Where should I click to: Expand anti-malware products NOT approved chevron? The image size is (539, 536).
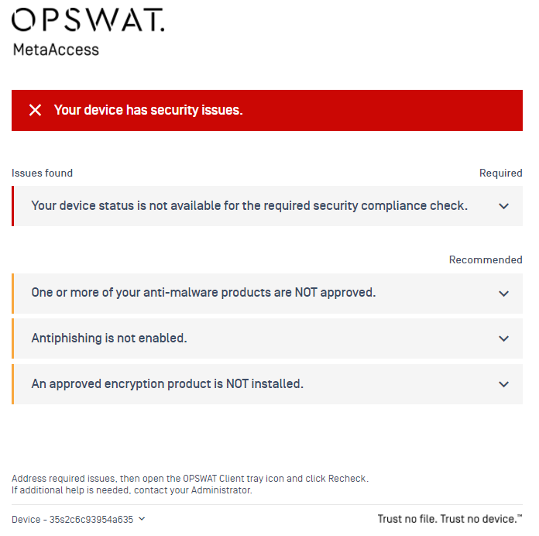503,294
